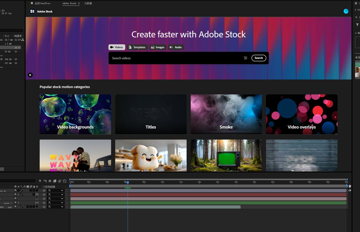Image resolution: width=360 pixels, height=232 pixels.
Task: Toggle hide shy layers button in timeline toolbar
Action: coord(50,181)
